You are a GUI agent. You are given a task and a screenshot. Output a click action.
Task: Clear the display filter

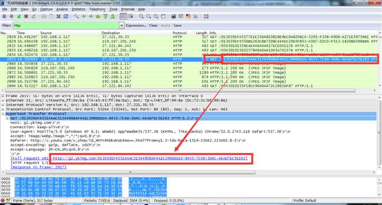pyautogui.click(x=153, y=25)
